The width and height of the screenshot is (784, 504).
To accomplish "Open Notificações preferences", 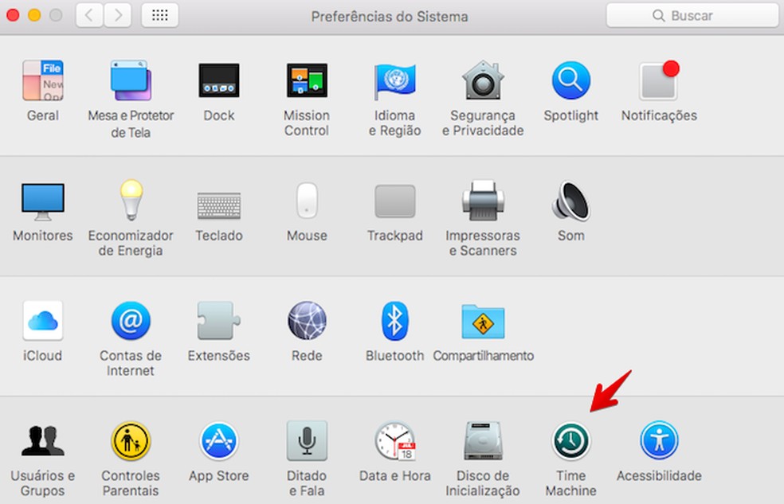I will click(x=658, y=80).
